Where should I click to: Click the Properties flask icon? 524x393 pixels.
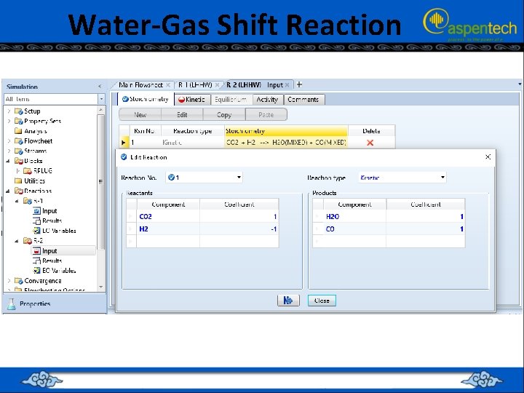12,303
